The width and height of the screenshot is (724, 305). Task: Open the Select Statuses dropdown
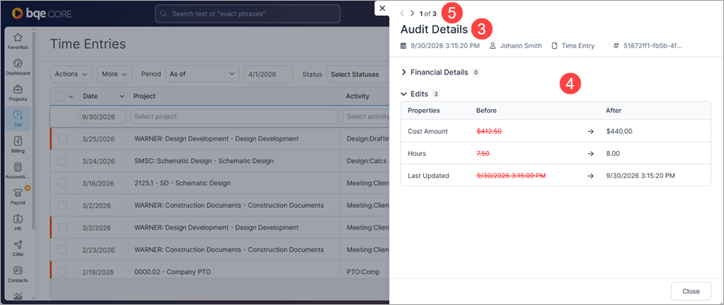click(357, 74)
